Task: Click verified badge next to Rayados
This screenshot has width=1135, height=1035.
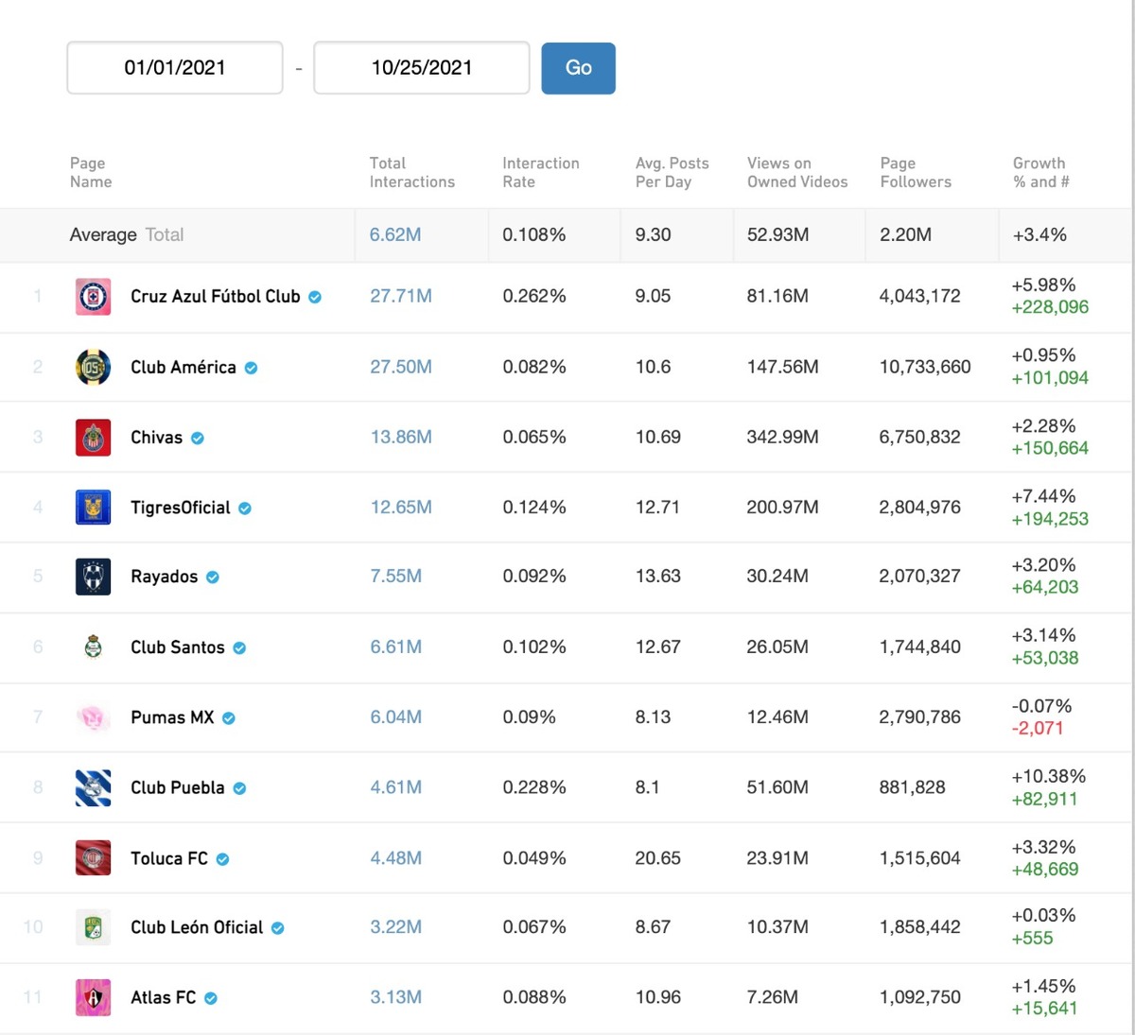Action: (x=213, y=578)
